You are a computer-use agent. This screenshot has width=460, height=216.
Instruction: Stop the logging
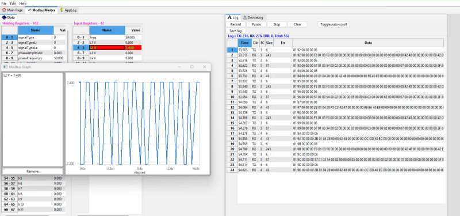(277, 24)
